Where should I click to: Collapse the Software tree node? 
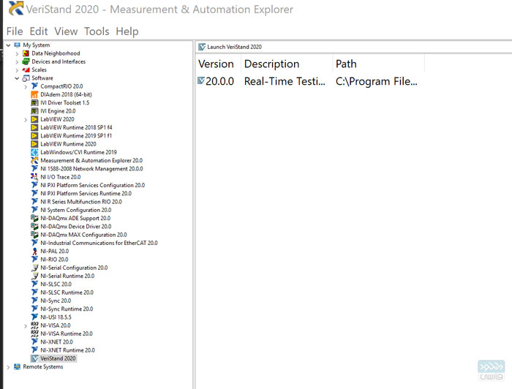point(17,78)
